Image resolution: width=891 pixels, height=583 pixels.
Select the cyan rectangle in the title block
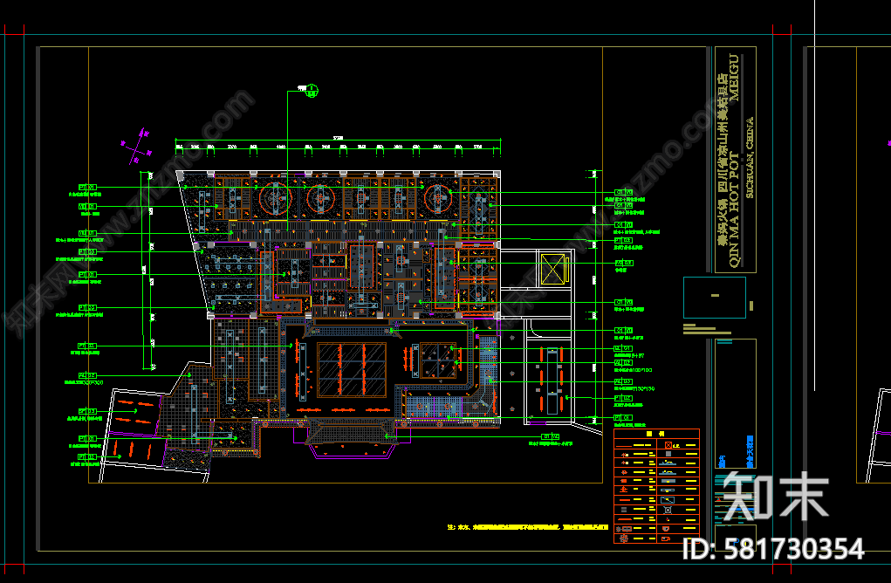[714, 298]
